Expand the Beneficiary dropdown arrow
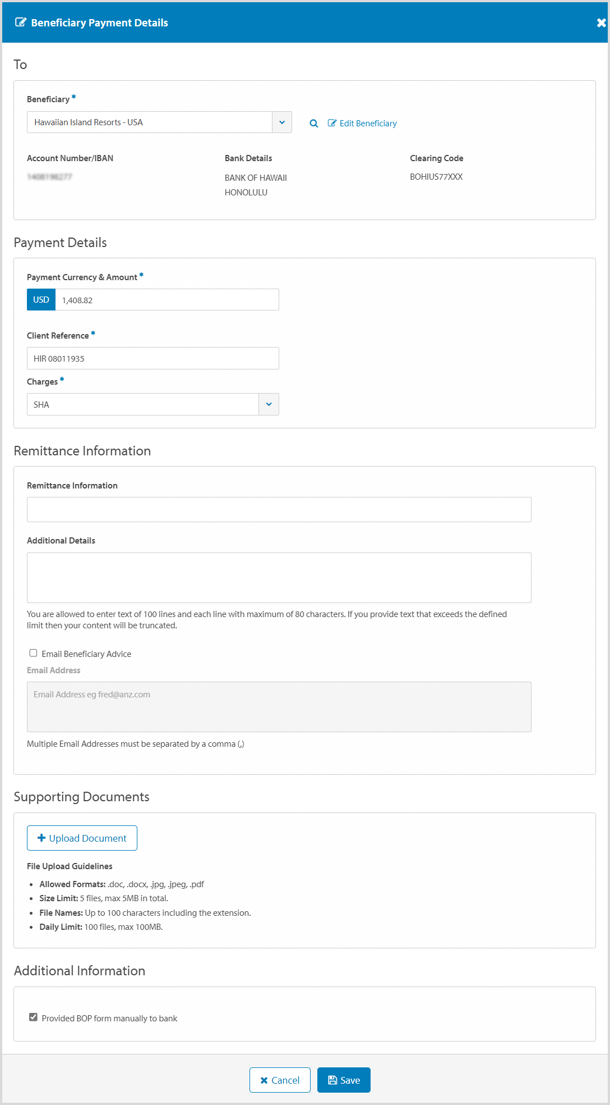 pos(282,122)
